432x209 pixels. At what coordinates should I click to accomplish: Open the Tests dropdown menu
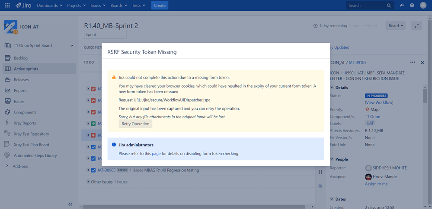tap(139, 5)
